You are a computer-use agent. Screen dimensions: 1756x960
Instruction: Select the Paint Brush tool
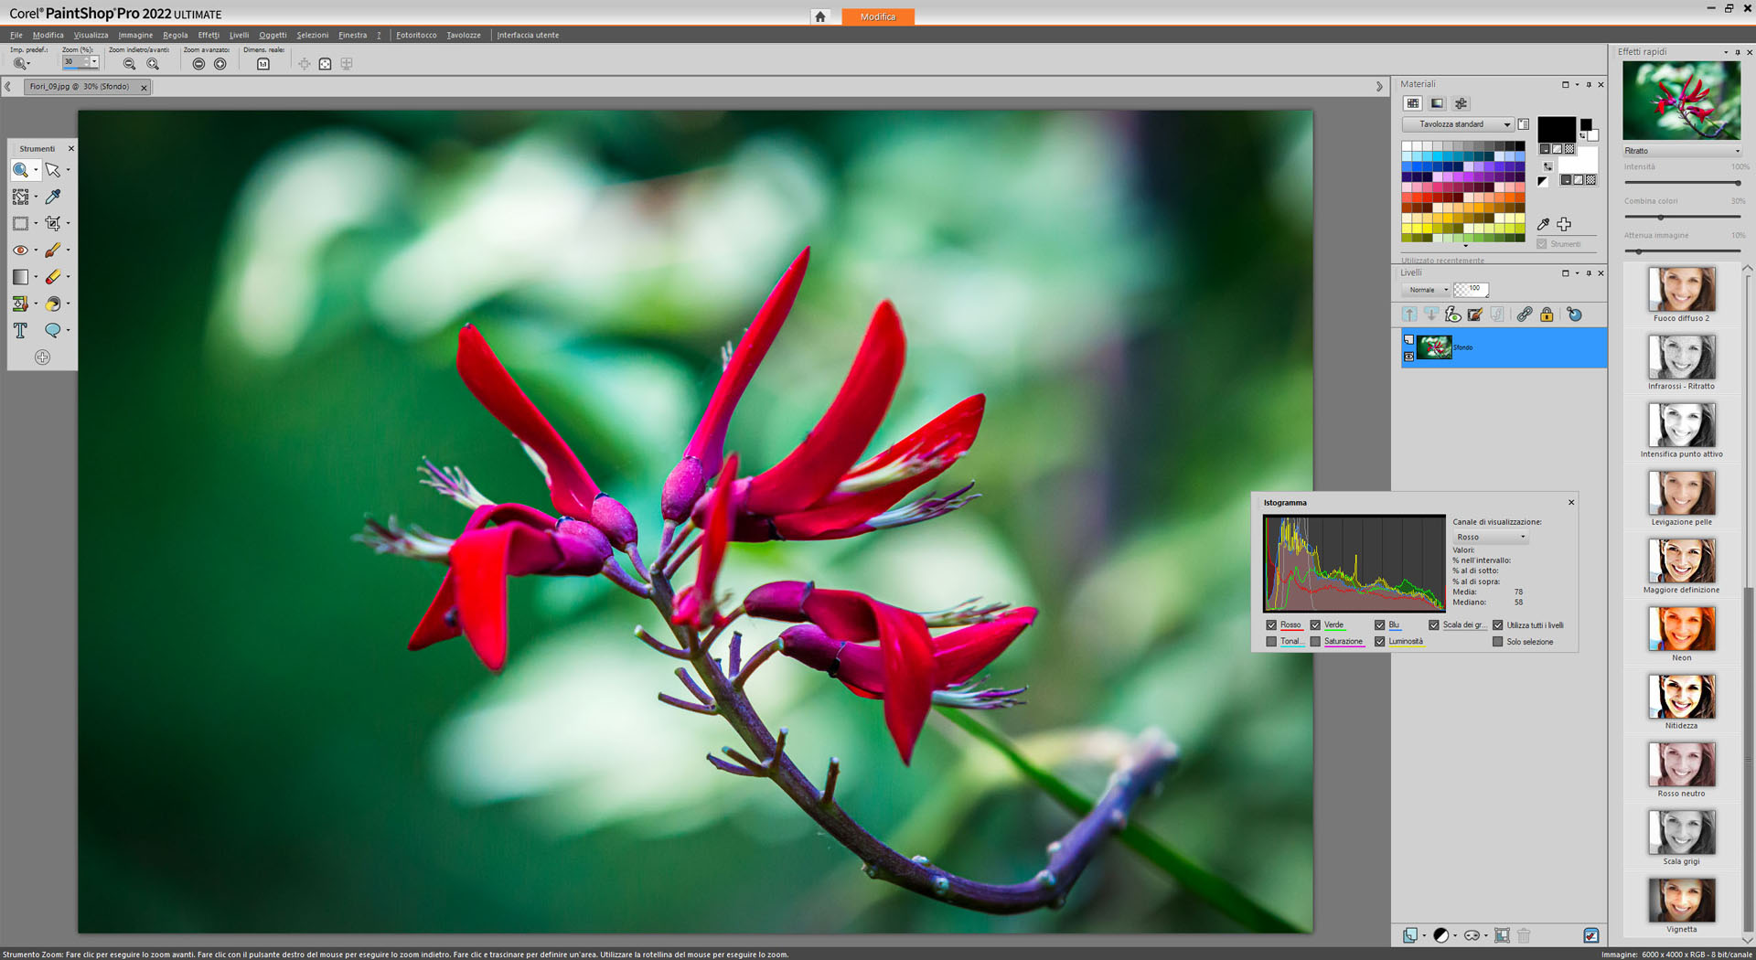click(53, 251)
